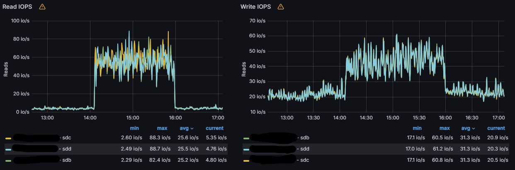
Task: Toggle sdc series label in Read IOPS legend
Action: 66,138
